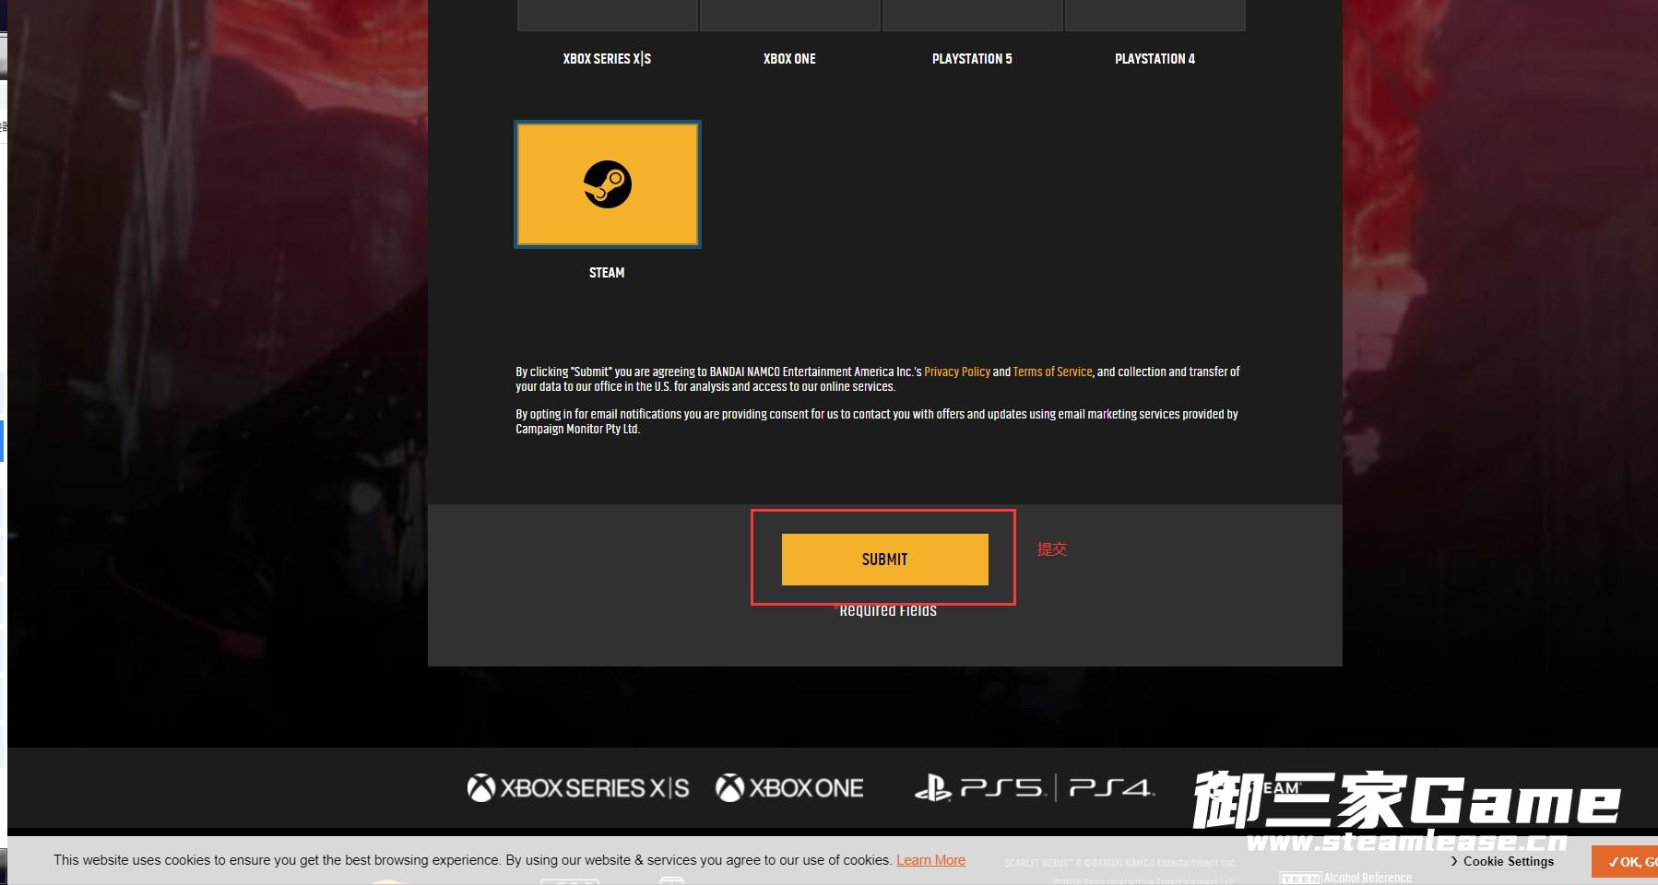The height and width of the screenshot is (885, 1658).
Task: Click the PlayStation symbol in the footer
Action: click(932, 788)
